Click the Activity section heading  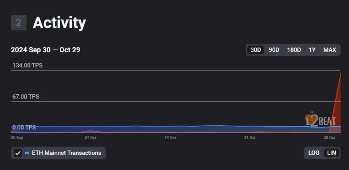59,23
